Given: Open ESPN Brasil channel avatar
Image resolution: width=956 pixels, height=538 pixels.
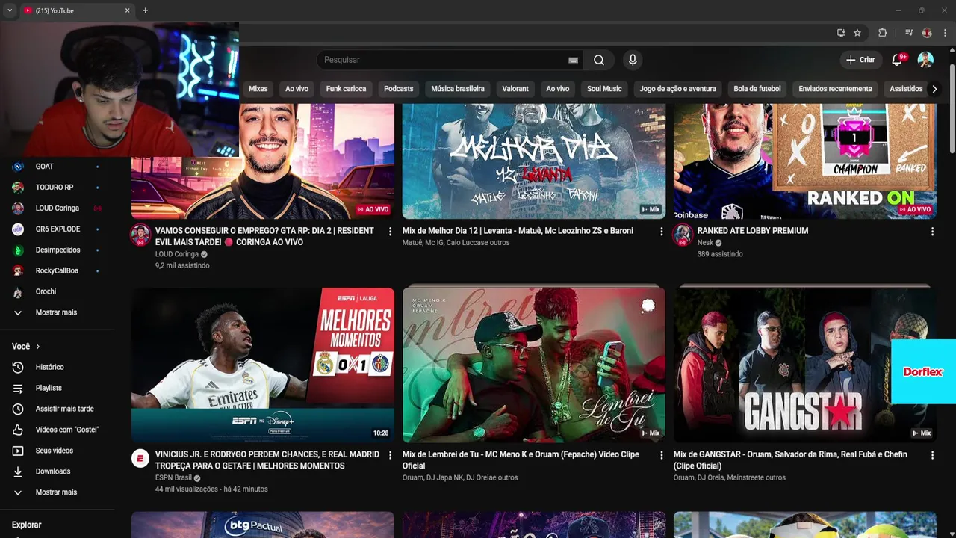Looking at the screenshot, I should click(x=140, y=458).
